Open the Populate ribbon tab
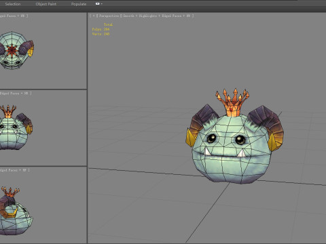Screen dimensions: 326x244 (79, 4)
